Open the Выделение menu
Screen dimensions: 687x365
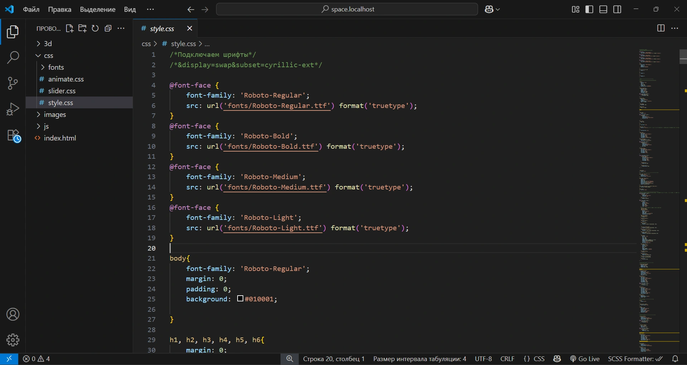98,9
